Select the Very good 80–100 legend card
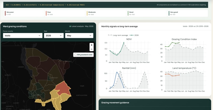The image size is (213, 110). pos(188,13)
